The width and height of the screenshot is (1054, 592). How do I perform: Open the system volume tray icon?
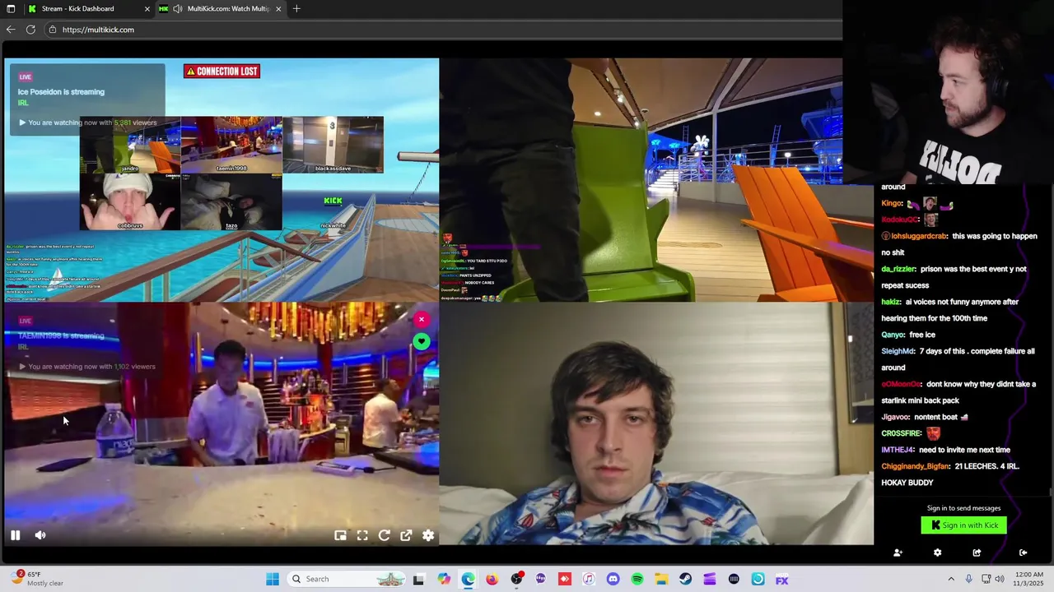[x=1000, y=579]
